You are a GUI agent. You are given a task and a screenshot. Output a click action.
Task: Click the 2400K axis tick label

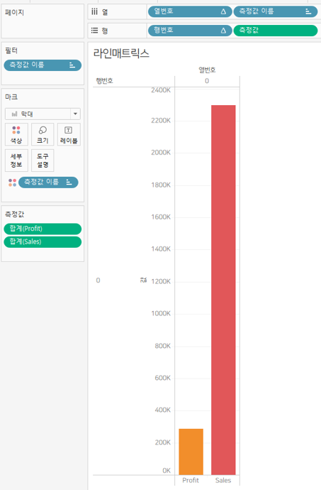coord(161,90)
